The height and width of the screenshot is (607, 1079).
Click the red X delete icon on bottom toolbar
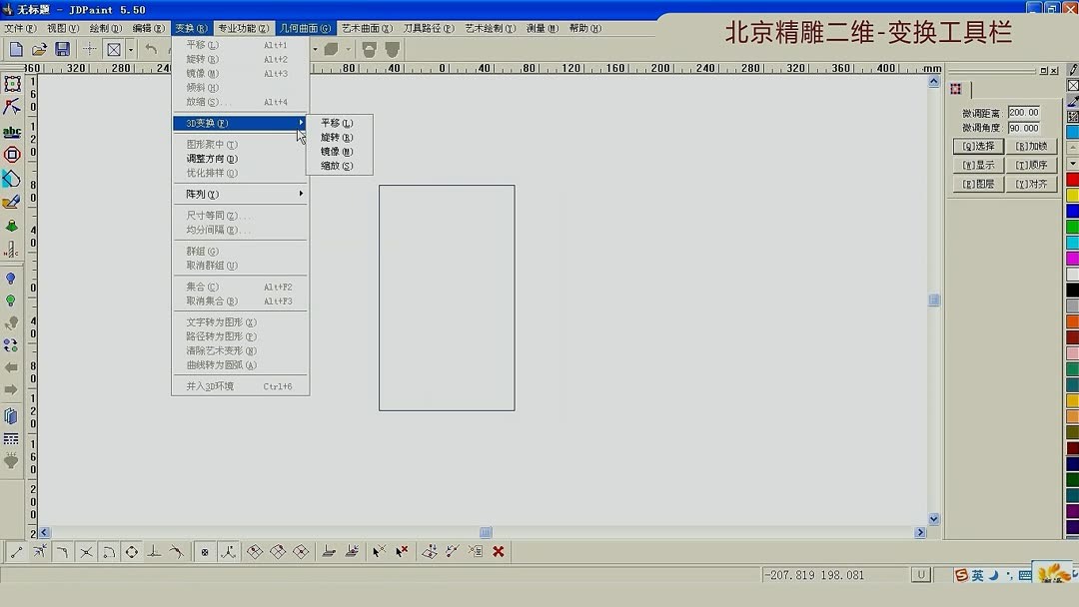click(x=498, y=550)
